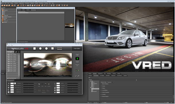Click the List tab in HDR Light Studio
This screenshot has width=175, height=104.
click(11, 52)
